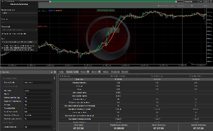Image resolution: width=213 pixels, height=131 pixels.
Task: Switch to the Historia tab
Action: (106, 72)
